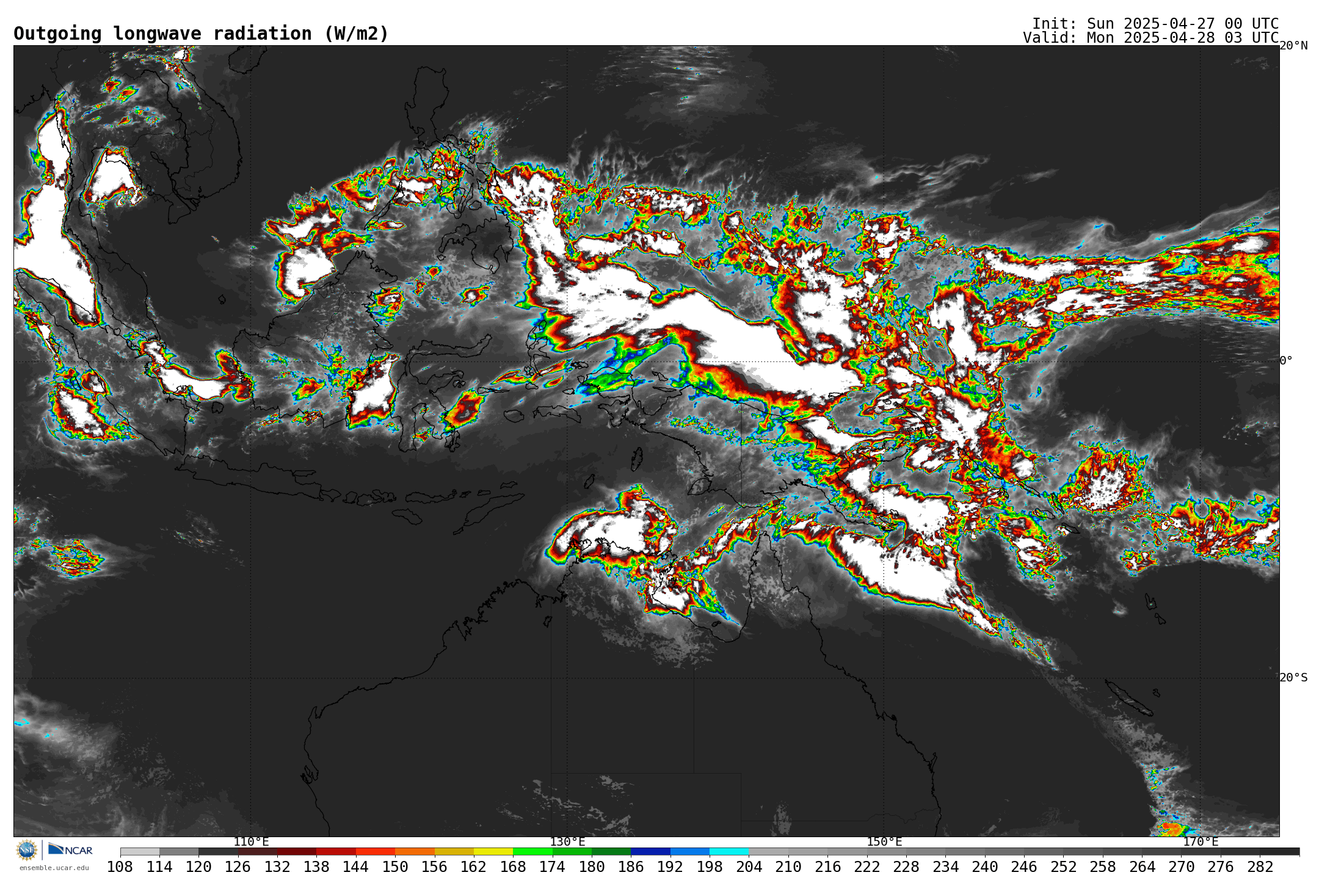Image resolution: width=1319 pixels, height=875 pixels.
Task: Click the 'Init: Sun 2025-04-27 00 UTC' line
Action: 1155,24
